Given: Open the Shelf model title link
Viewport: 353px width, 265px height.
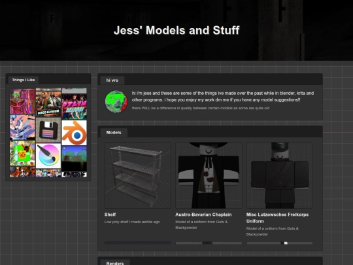Looking at the screenshot, I should click(110, 215).
